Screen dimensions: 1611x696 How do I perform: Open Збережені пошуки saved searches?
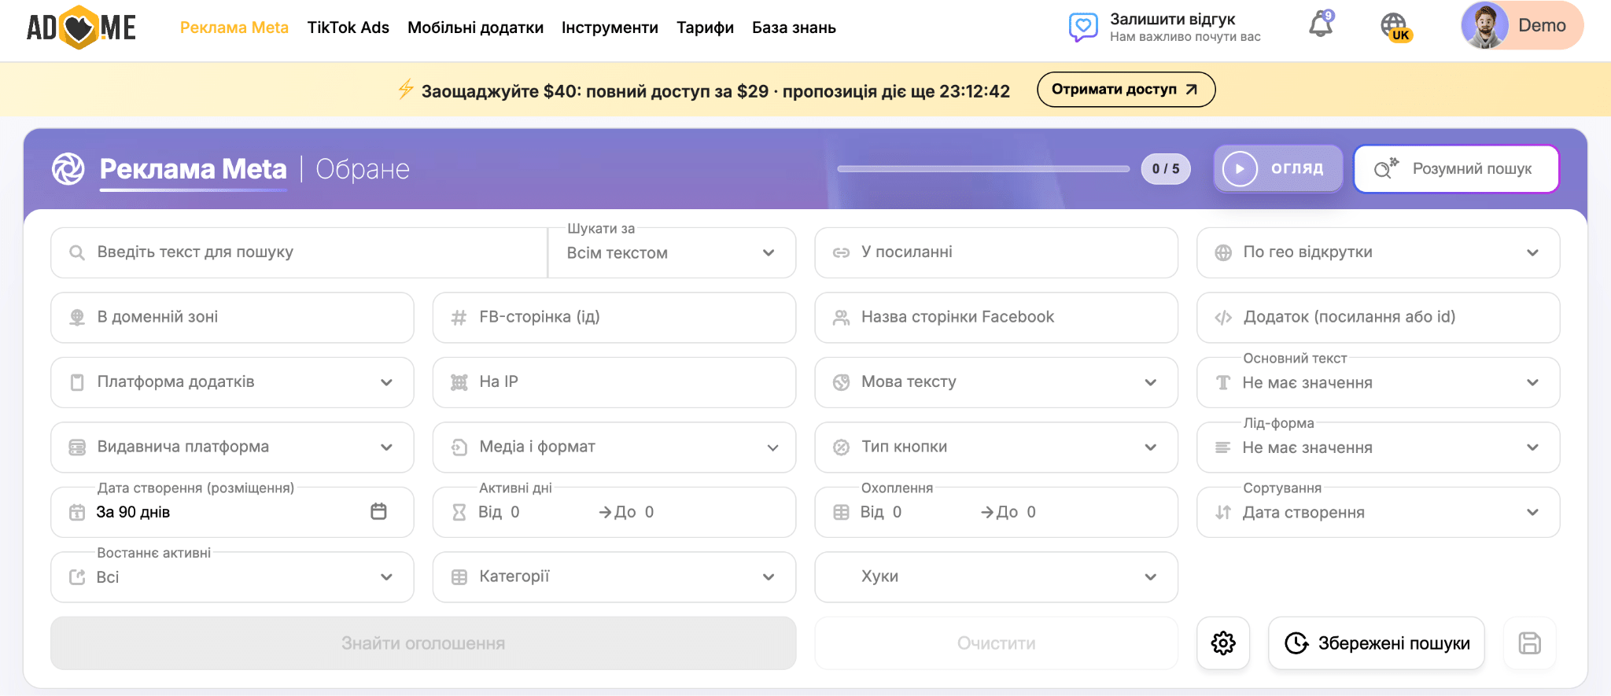point(1377,643)
